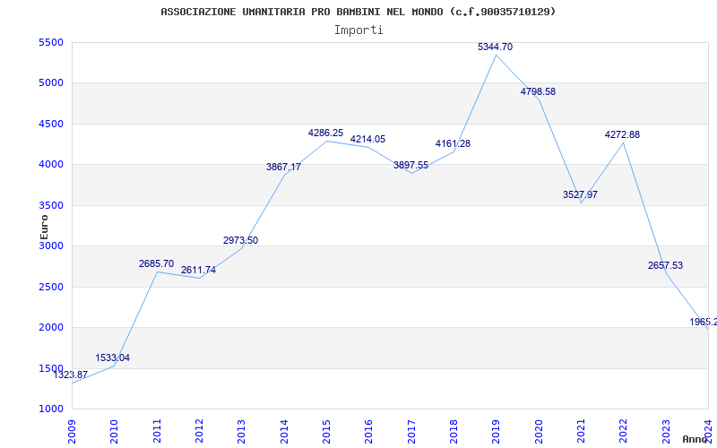Click the 2973.50 value label
Viewport: 717px width, 448px height.
pyautogui.click(x=240, y=240)
